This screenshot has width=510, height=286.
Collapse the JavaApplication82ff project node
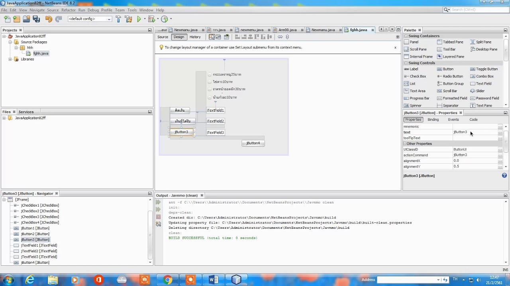tap(4, 36)
